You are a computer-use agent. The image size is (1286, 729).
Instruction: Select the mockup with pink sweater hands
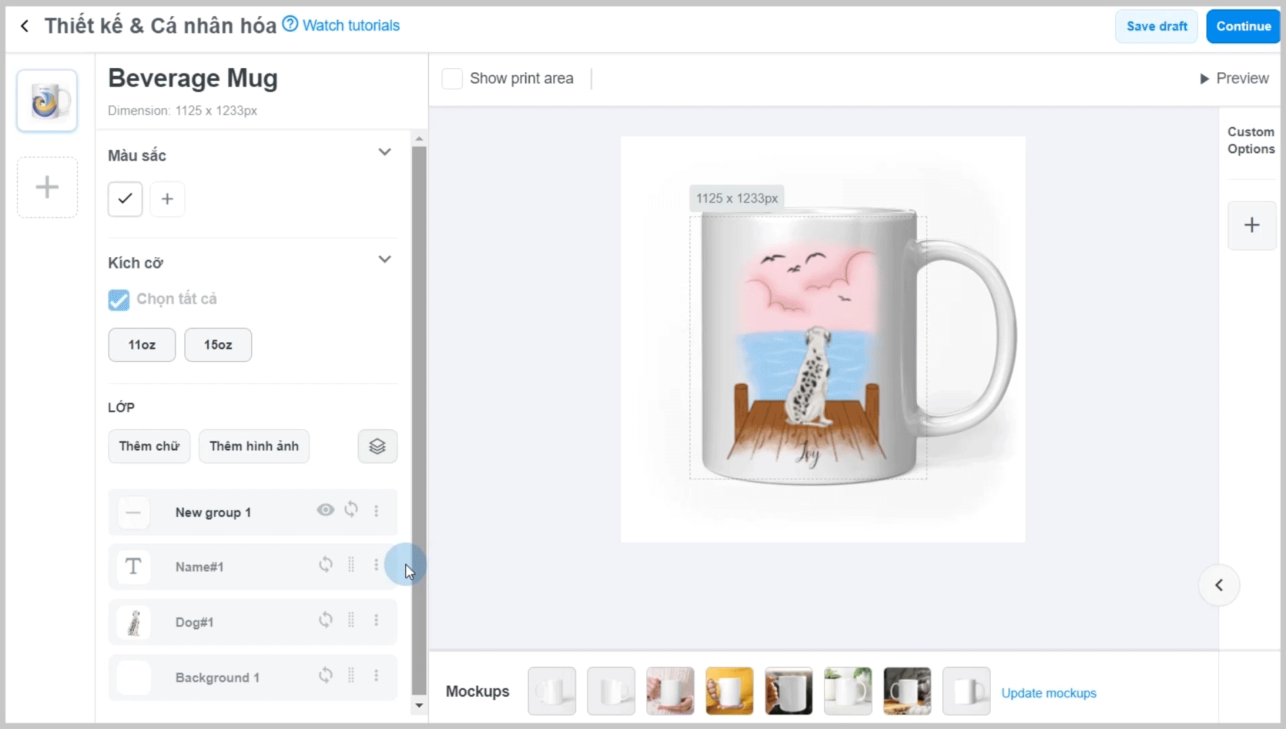[670, 691]
